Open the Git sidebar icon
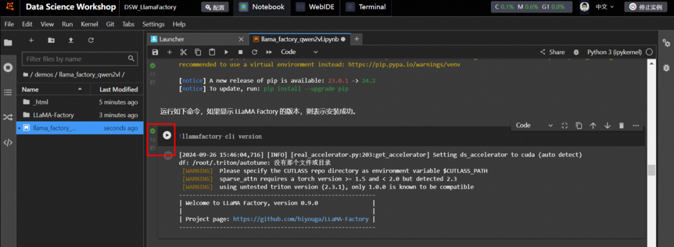The width and height of the screenshot is (674, 247). [7, 117]
